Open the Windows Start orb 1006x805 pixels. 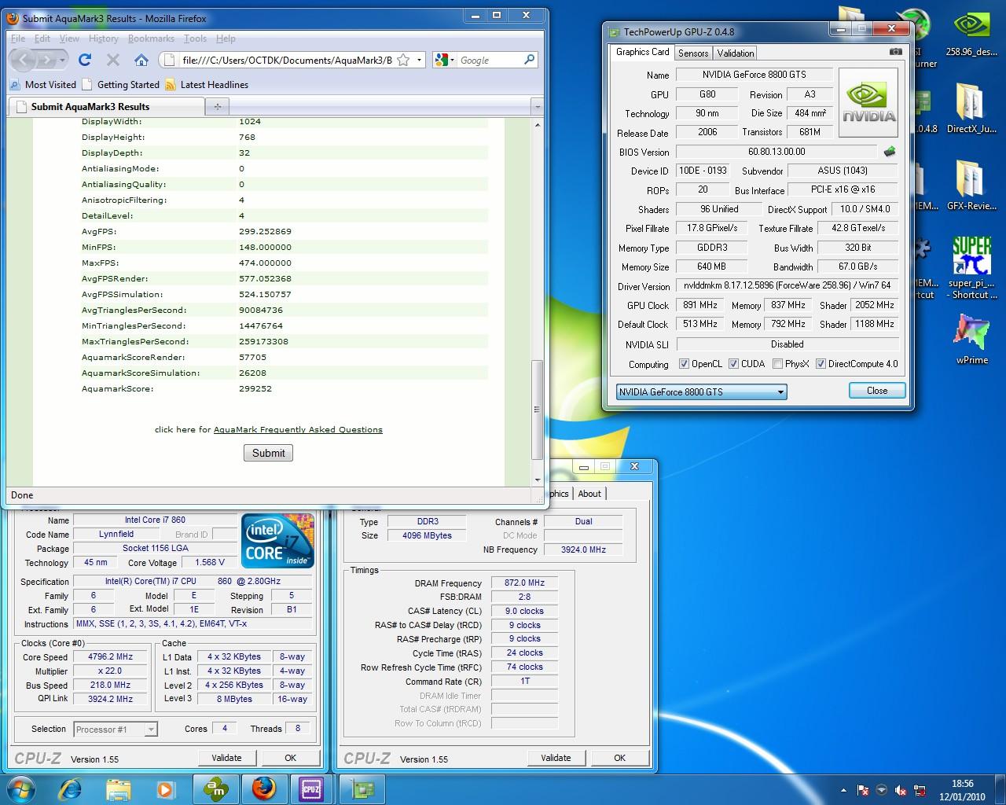coord(20,788)
